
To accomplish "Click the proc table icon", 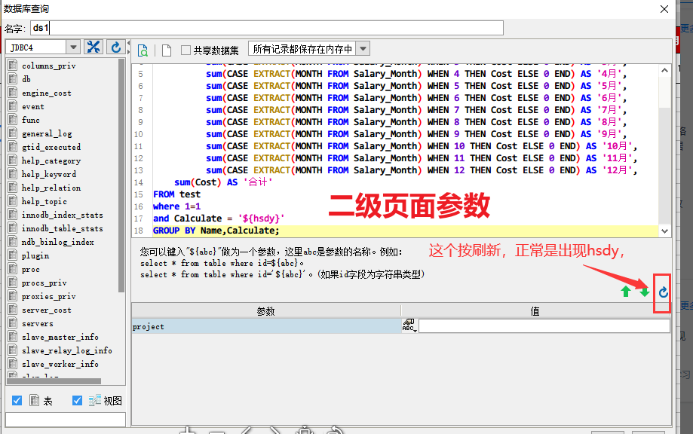I will point(14,269).
